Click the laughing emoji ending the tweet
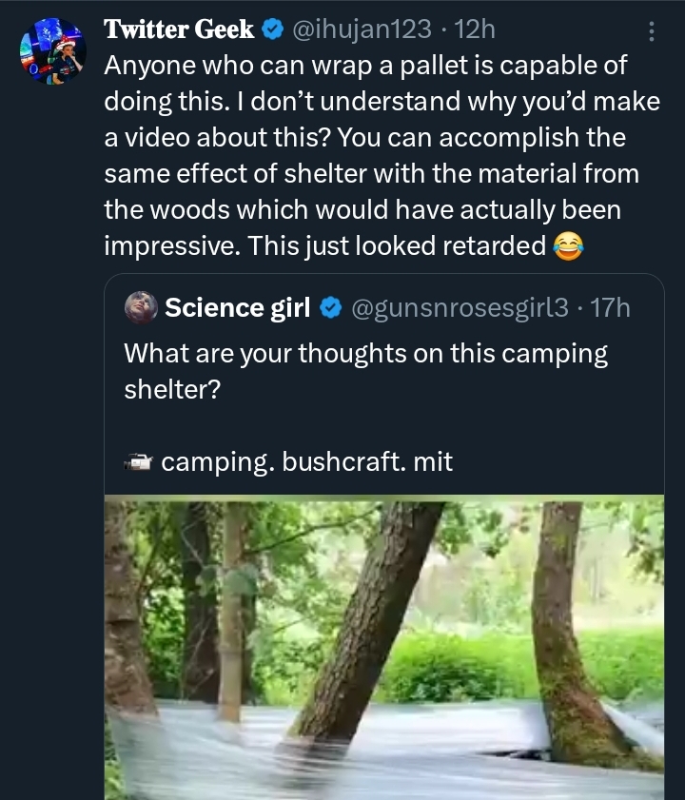The height and width of the screenshot is (800, 685). 567,246
